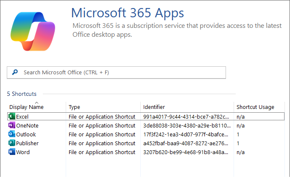Click the OneNote app icon
The height and width of the screenshot is (179, 290).
(11, 125)
